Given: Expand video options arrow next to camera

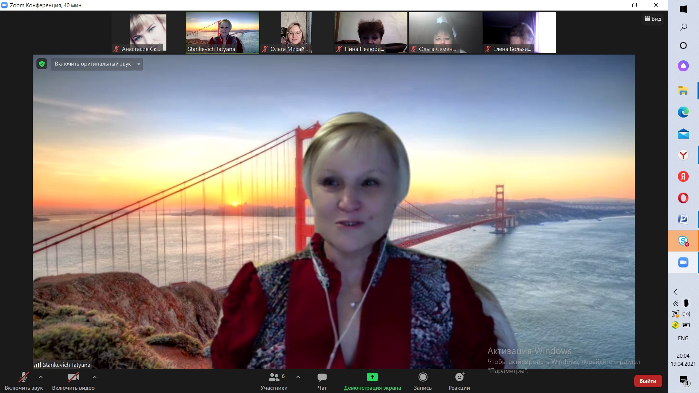Looking at the screenshot, I should [95, 377].
